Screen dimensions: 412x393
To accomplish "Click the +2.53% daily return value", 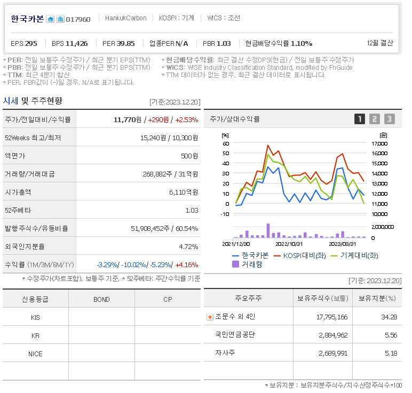I will (187, 120).
